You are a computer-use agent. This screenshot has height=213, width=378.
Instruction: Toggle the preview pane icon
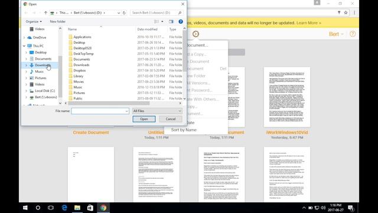point(171,21)
